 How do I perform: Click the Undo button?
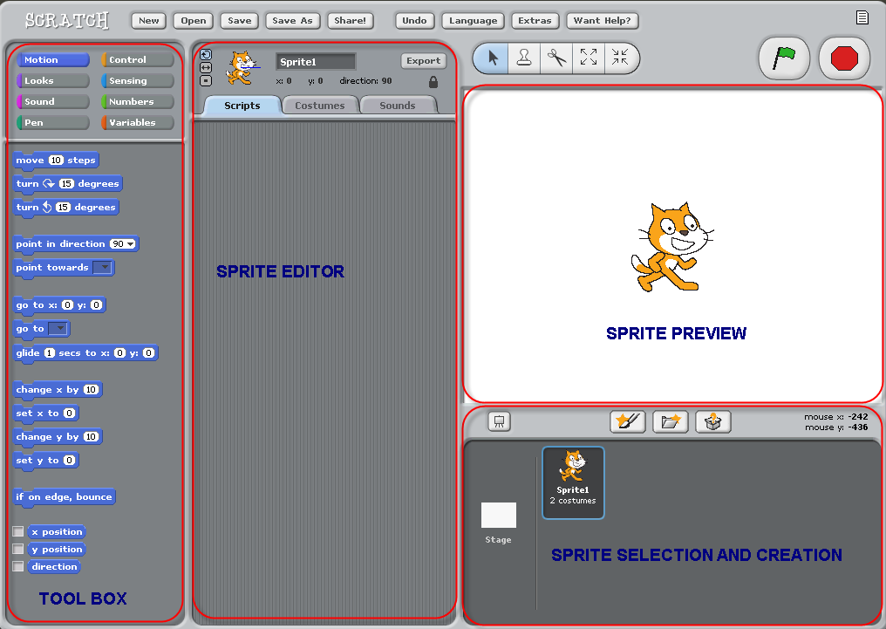tap(414, 20)
